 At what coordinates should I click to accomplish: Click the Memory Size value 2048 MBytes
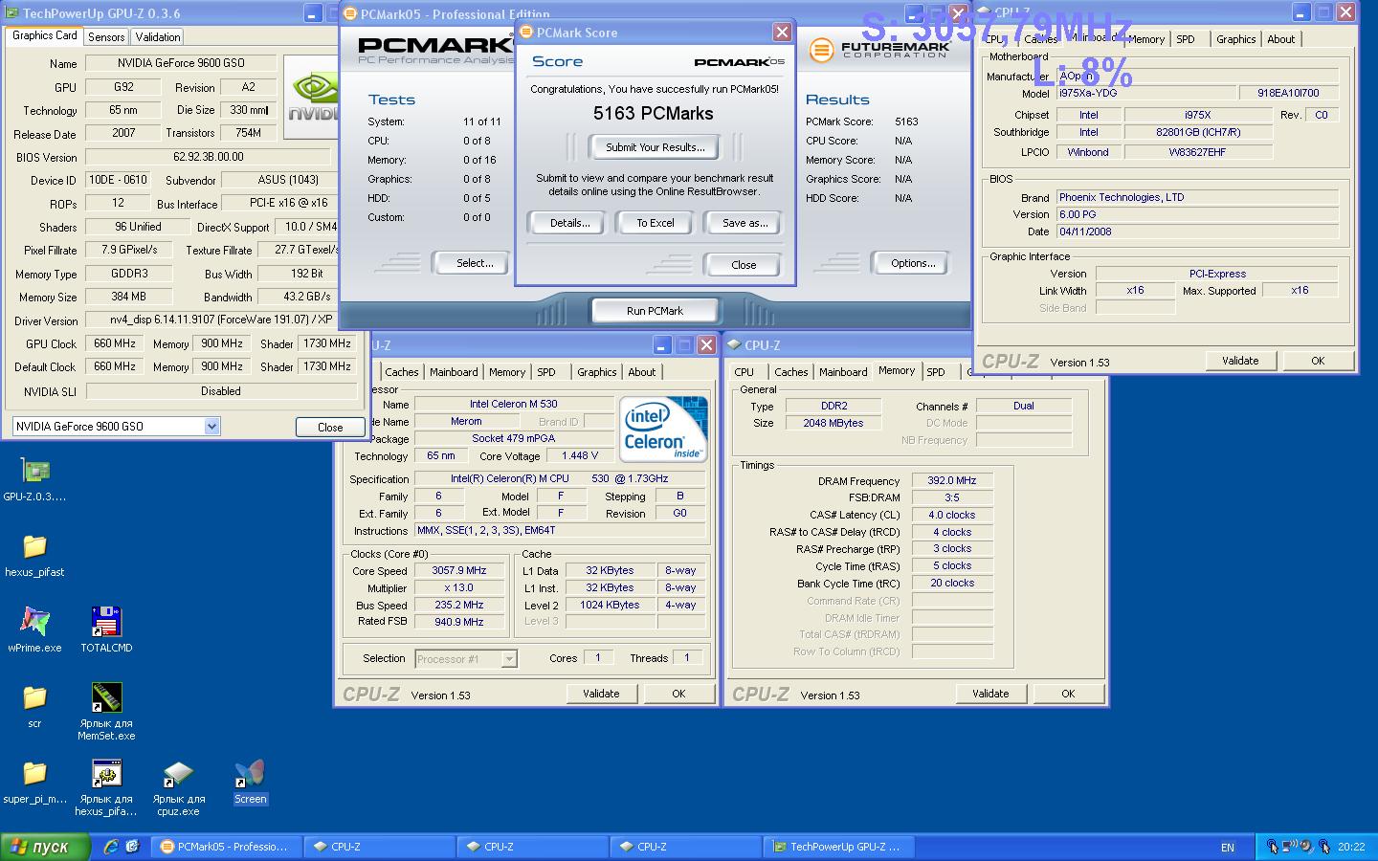tap(833, 423)
